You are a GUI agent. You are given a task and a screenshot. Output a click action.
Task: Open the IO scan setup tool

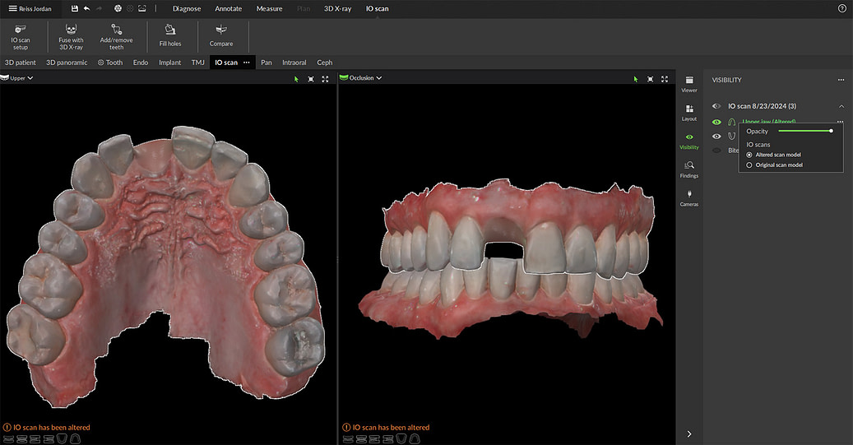(20, 35)
